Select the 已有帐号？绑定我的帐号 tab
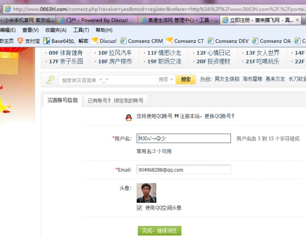Image resolution: width=306 pixels, height=238 pixels. click(x=116, y=100)
